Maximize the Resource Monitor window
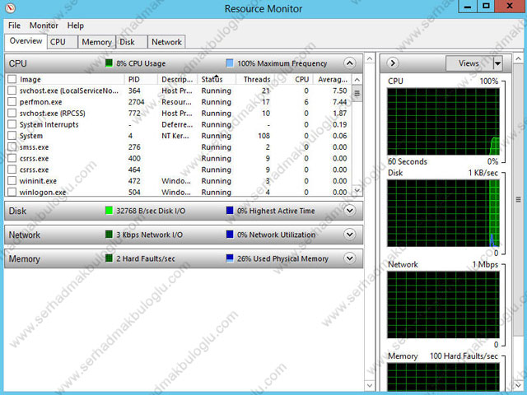The height and width of the screenshot is (395, 527). (487, 6)
